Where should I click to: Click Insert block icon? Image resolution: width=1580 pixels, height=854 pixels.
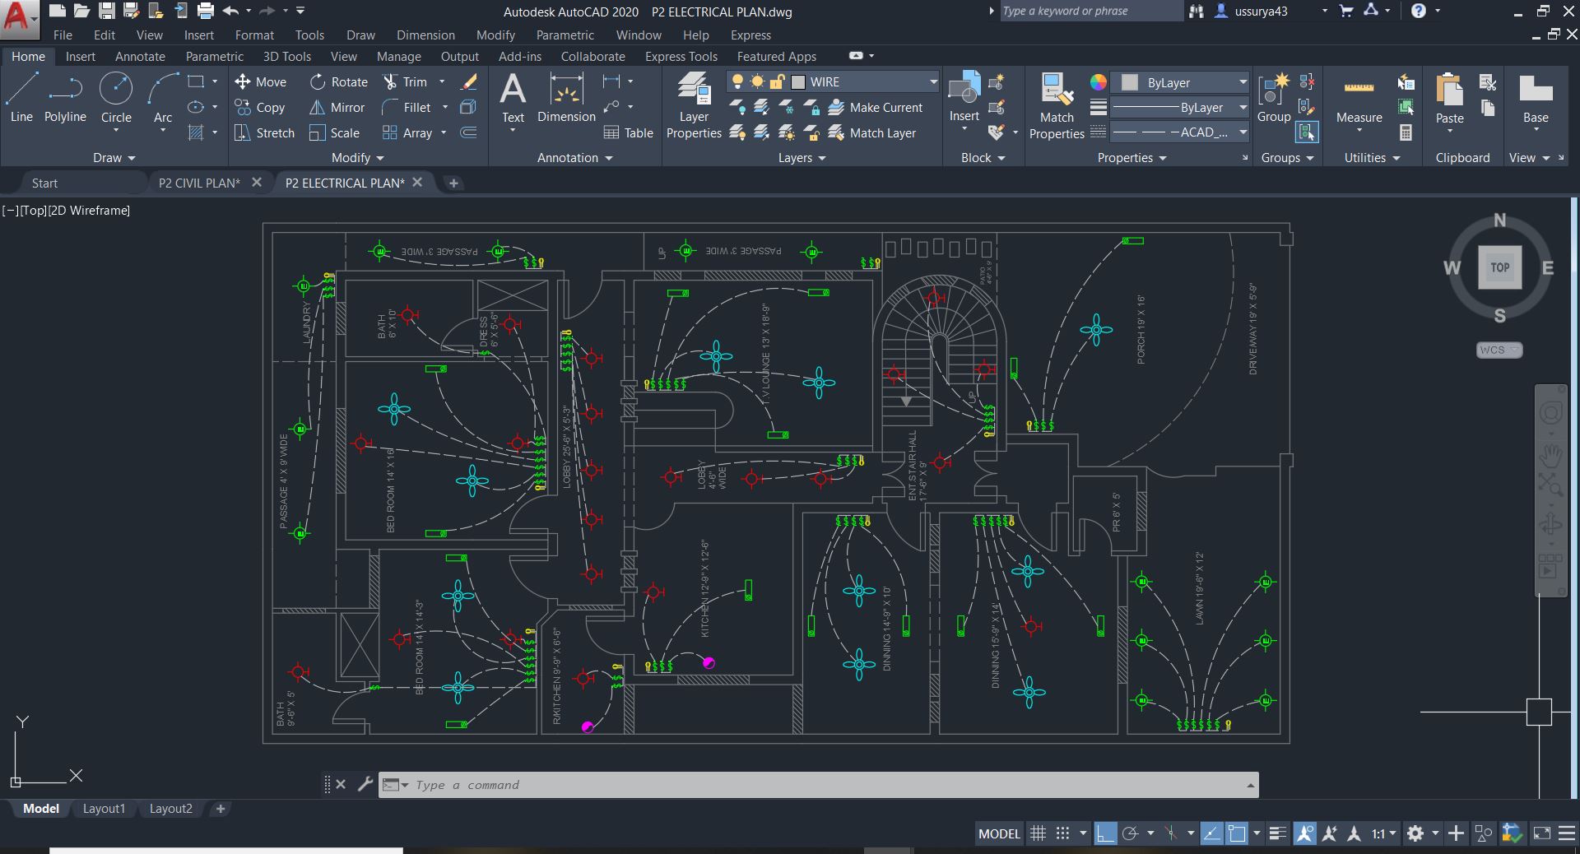(964, 96)
